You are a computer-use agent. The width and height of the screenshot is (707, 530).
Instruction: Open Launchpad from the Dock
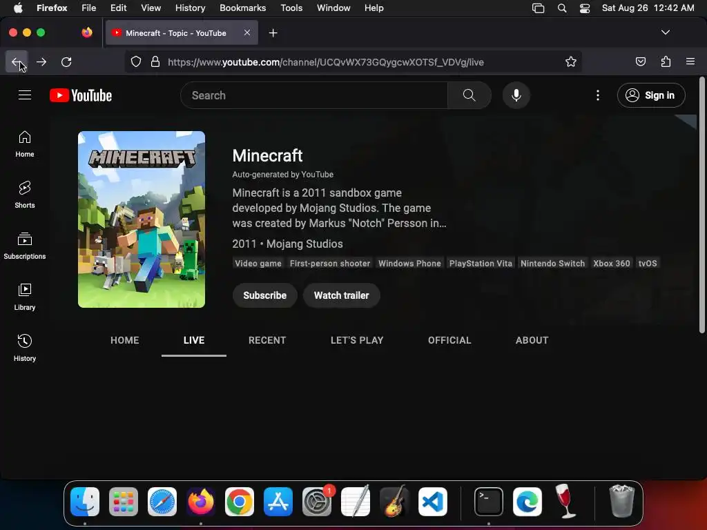(124, 502)
